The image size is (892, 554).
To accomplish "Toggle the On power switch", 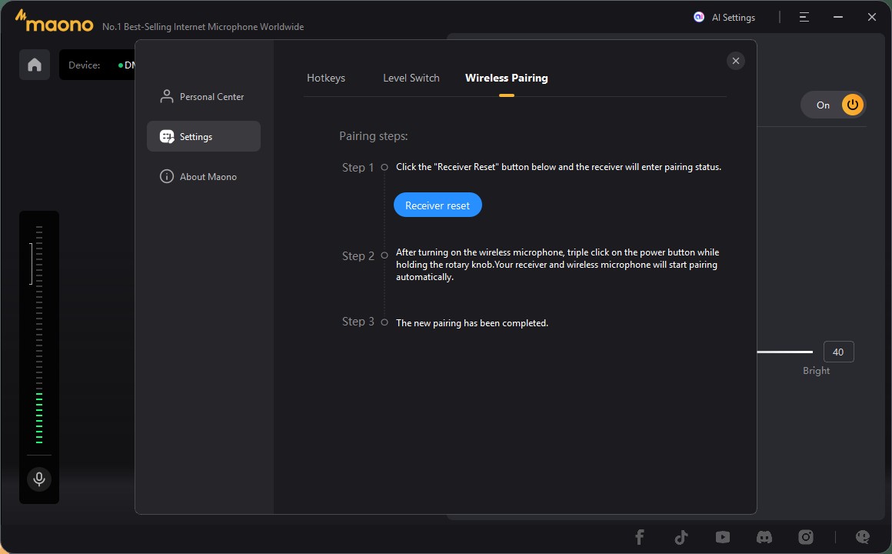I will coord(834,105).
